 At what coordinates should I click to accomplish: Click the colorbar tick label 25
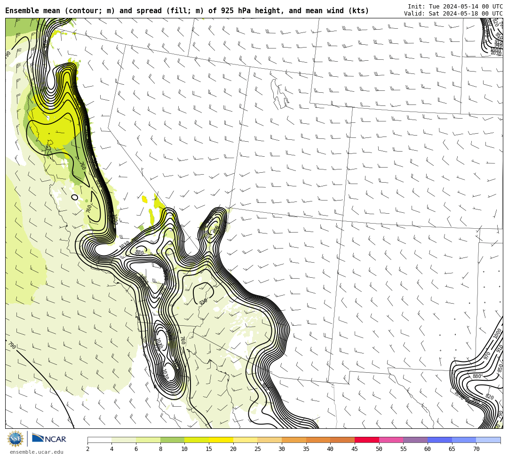[258, 449]
